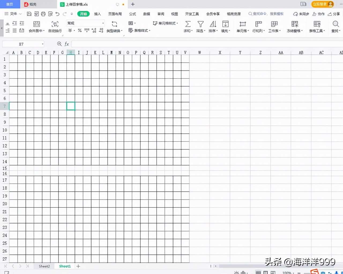Open the 公式 (Formulas) ribbon tab
Viewport: 343px width, 274px height.
[133, 14]
